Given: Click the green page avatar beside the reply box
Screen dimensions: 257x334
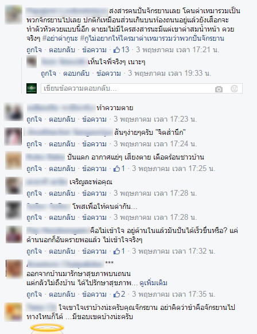Looking at the screenshot, I should (x=32, y=88).
